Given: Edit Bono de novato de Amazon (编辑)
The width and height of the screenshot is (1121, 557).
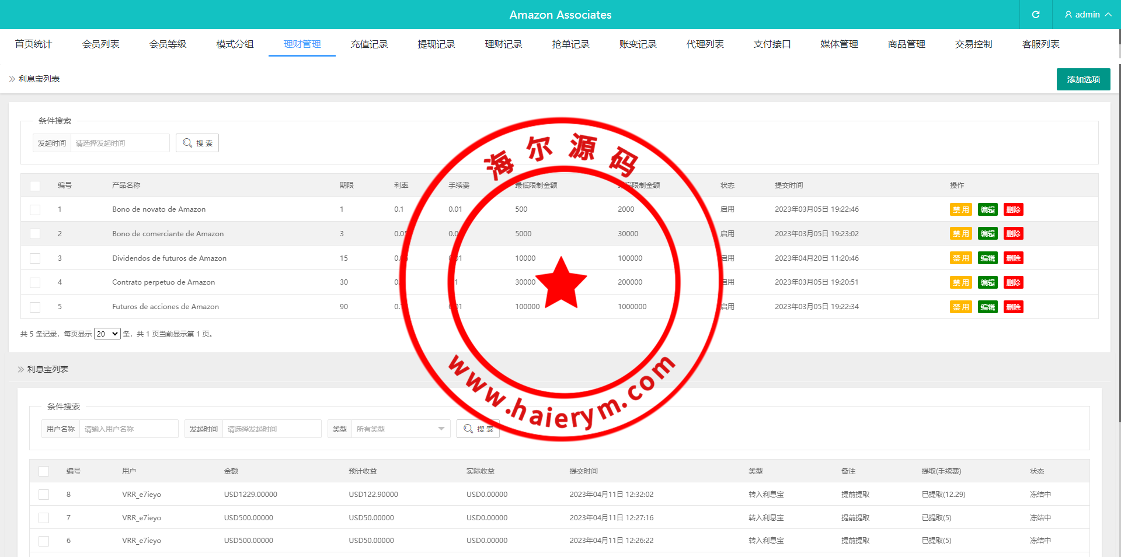Looking at the screenshot, I should click(987, 209).
